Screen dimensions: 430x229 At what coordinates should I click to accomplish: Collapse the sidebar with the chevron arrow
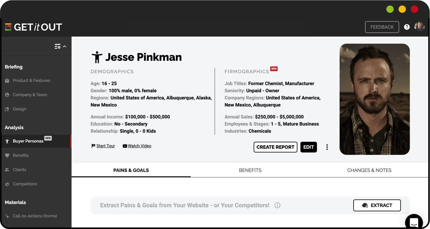(x=64, y=46)
